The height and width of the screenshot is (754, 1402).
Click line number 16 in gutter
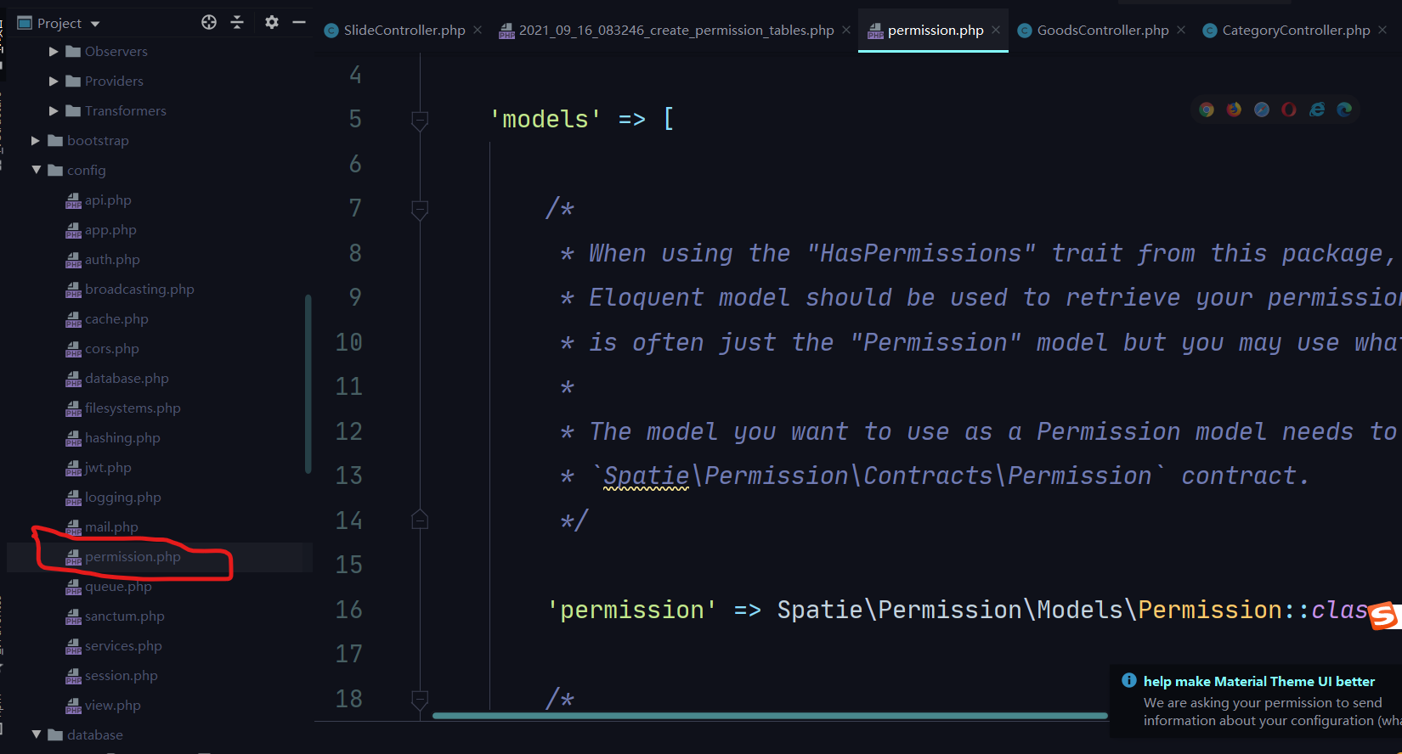click(348, 610)
